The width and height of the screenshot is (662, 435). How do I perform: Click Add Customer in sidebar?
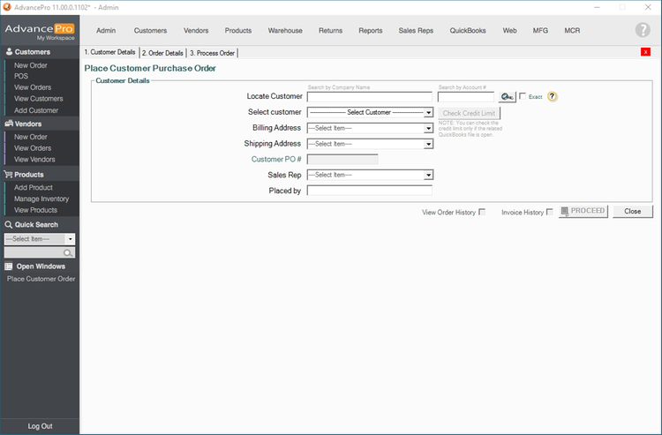coord(36,110)
